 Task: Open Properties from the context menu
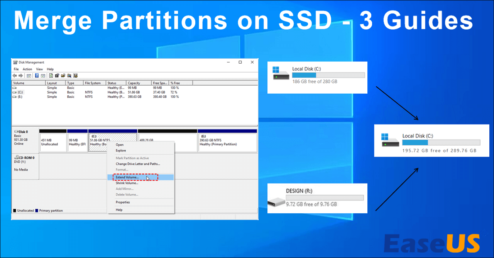(x=123, y=202)
